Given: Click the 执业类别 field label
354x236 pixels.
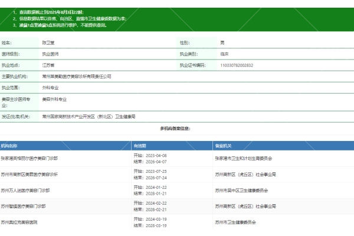Looking at the screenshot, I should click(189, 54).
